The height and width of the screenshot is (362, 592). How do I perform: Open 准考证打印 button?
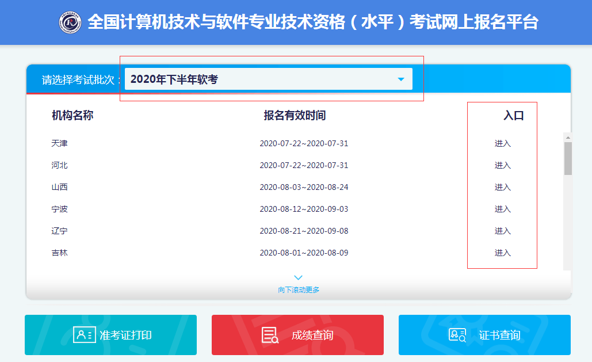tap(110, 335)
